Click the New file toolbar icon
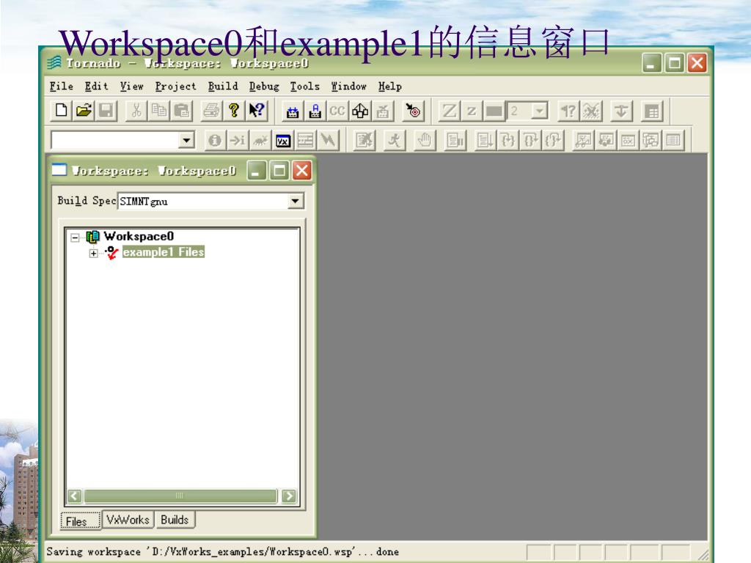Image resolution: width=751 pixels, height=563 pixels. click(x=62, y=111)
